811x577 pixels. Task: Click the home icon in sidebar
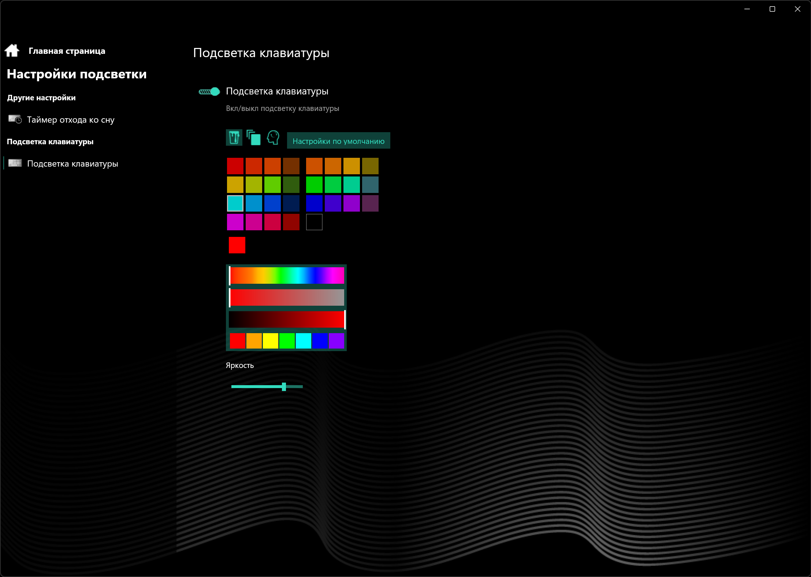(x=12, y=51)
